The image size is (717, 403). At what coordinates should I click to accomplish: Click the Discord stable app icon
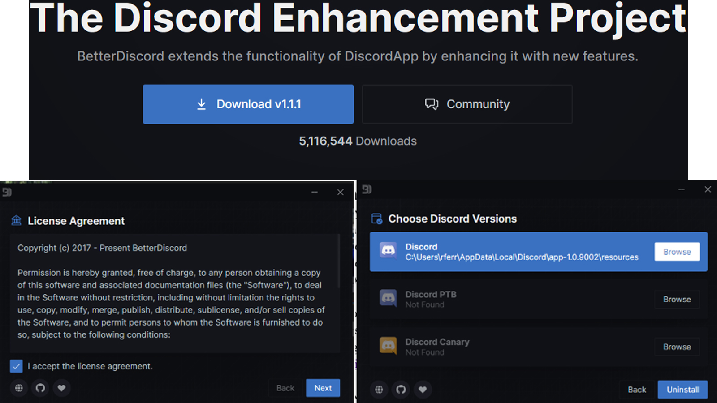pyautogui.click(x=388, y=251)
